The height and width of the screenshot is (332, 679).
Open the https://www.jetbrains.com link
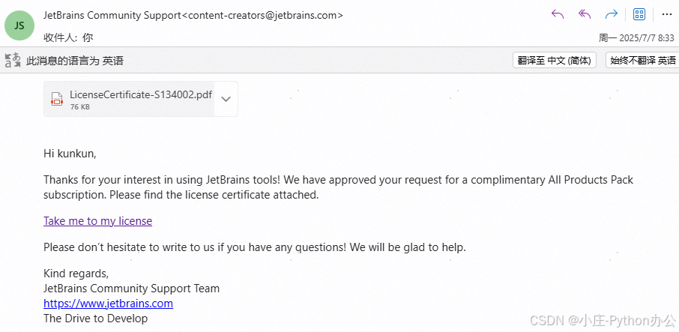pyautogui.click(x=108, y=304)
